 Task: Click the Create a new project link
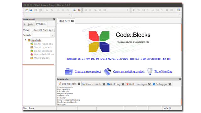(88, 72)
